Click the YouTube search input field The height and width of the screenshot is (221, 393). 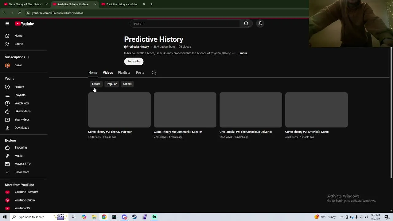point(185,24)
